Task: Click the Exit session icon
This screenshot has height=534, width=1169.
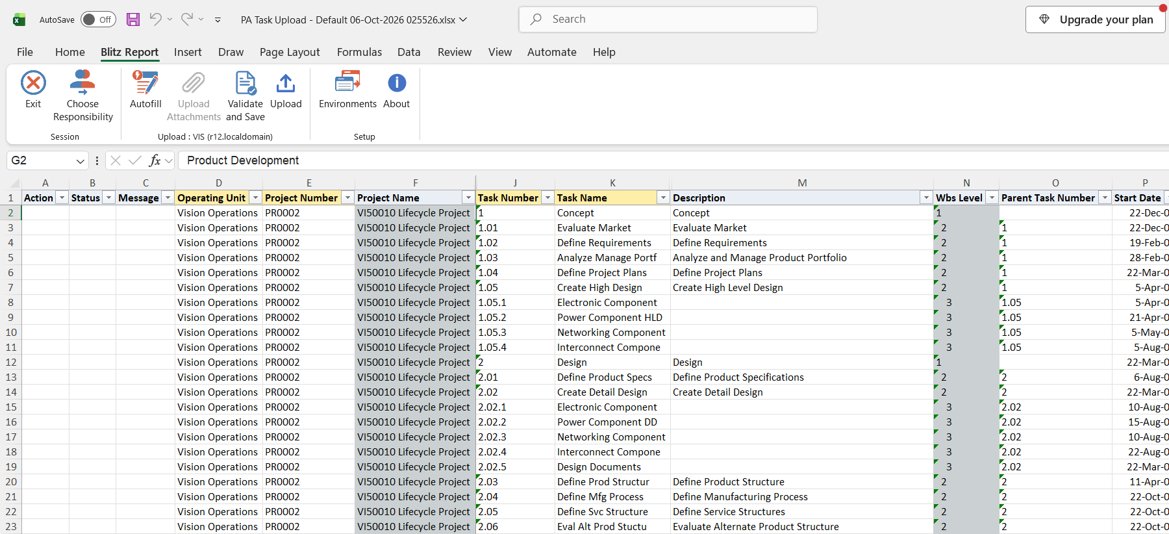Action: [x=33, y=83]
